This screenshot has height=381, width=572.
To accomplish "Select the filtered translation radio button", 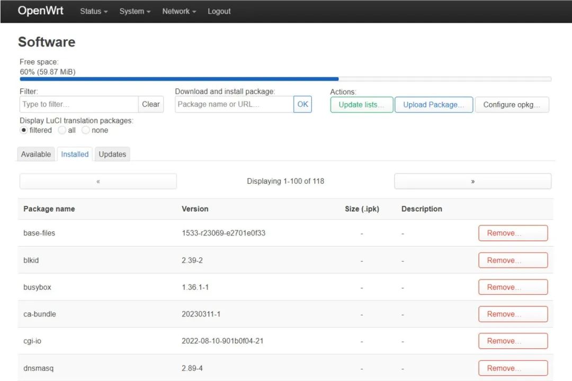I will [x=24, y=130].
